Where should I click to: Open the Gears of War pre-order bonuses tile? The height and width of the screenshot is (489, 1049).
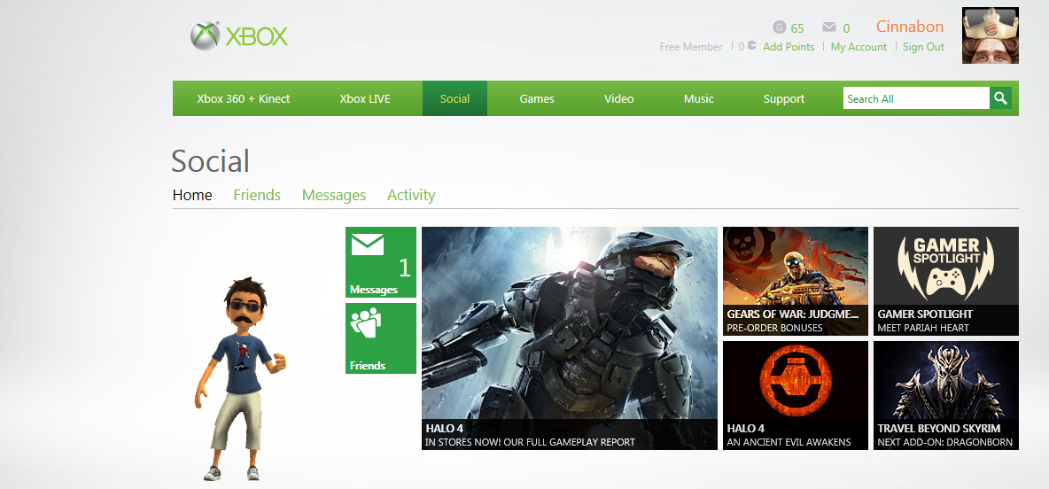click(x=796, y=281)
